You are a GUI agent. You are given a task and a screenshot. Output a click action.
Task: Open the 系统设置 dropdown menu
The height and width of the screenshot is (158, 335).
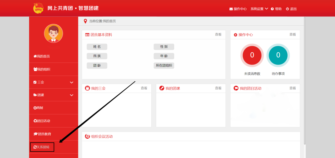click(x=259, y=9)
